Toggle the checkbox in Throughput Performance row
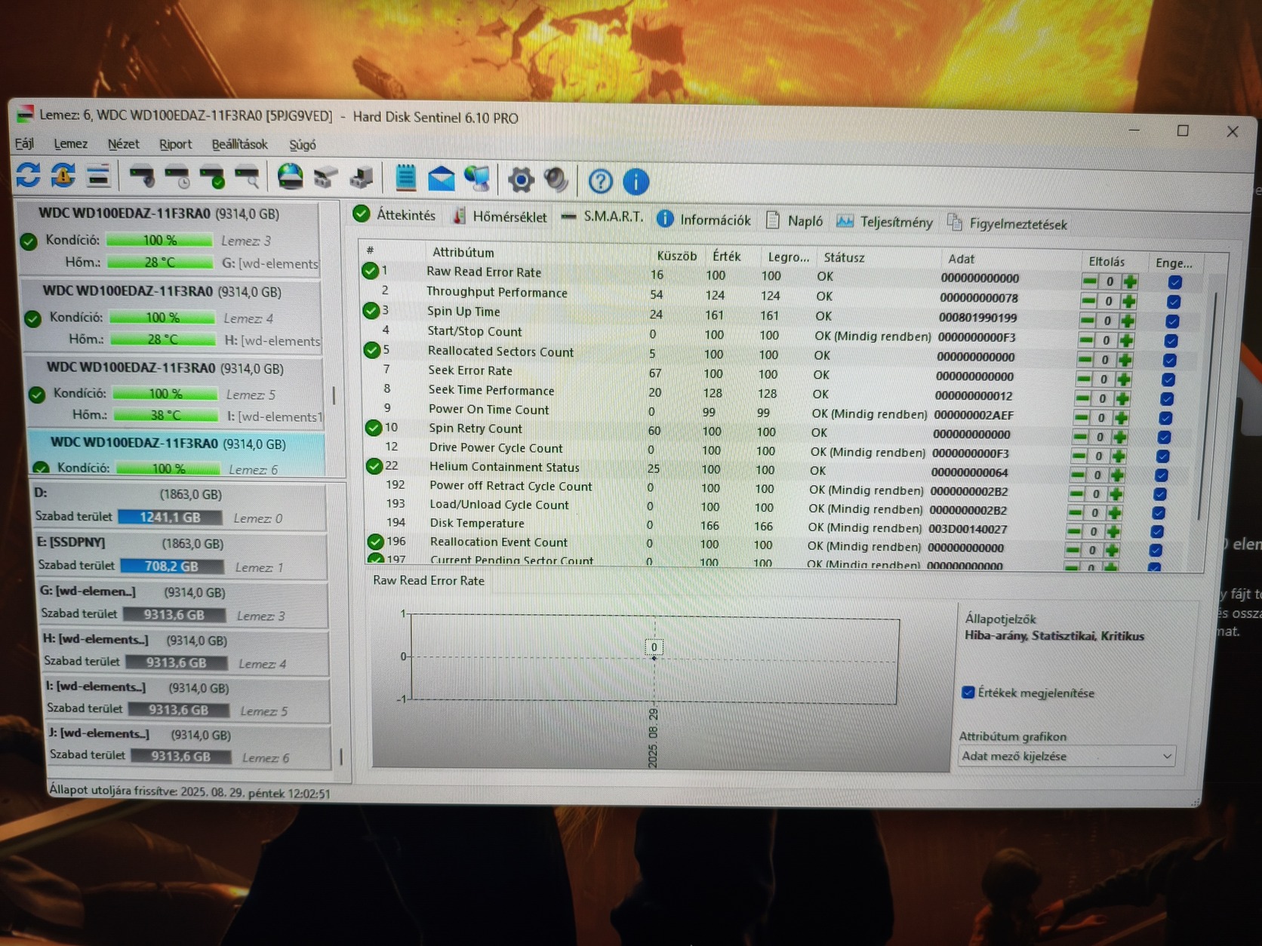The image size is (1262, 946). pyautogui.click(x=1173, y=302)
